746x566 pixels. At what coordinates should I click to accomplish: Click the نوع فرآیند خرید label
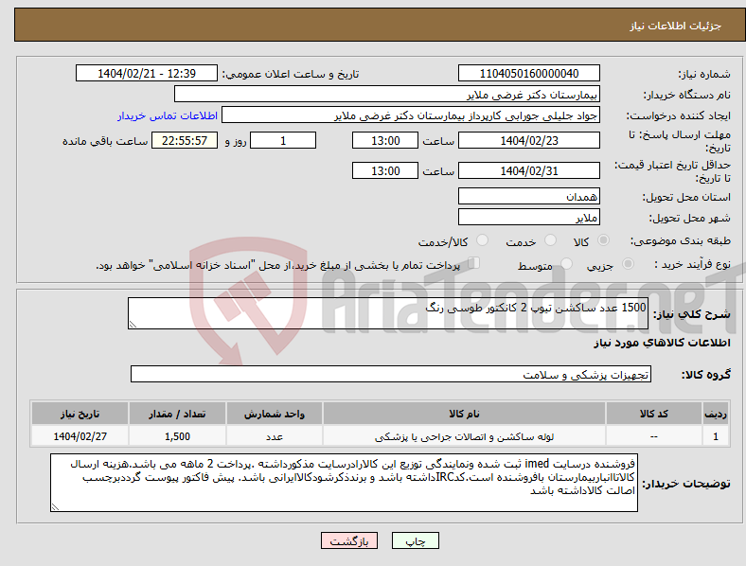692,264
